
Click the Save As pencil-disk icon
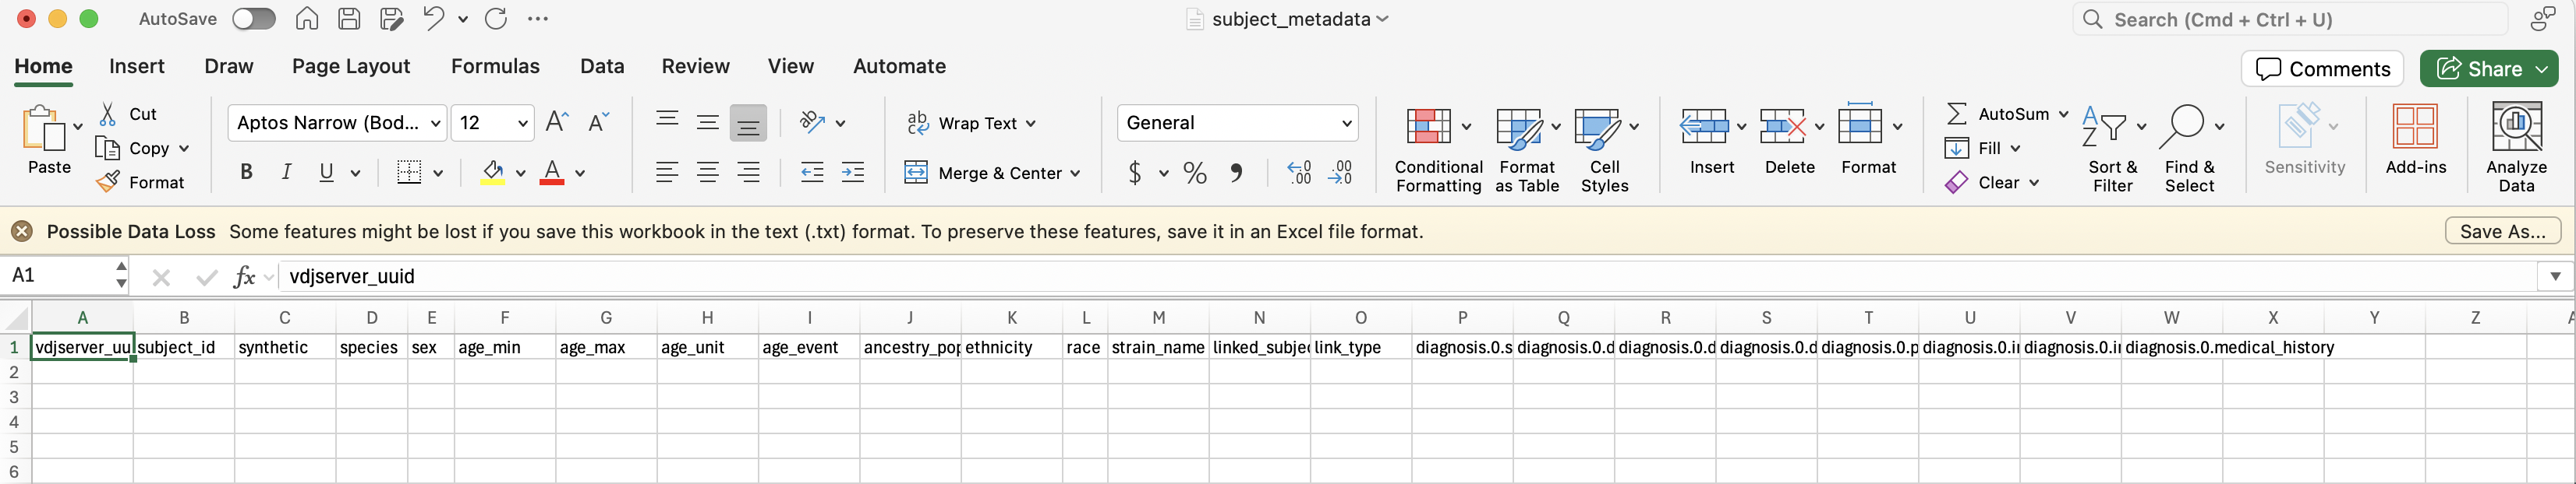pos(392,19)
